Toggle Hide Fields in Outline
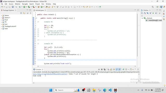Image resolution: width=166 pixels, height=93 pixels. (148, 13)
